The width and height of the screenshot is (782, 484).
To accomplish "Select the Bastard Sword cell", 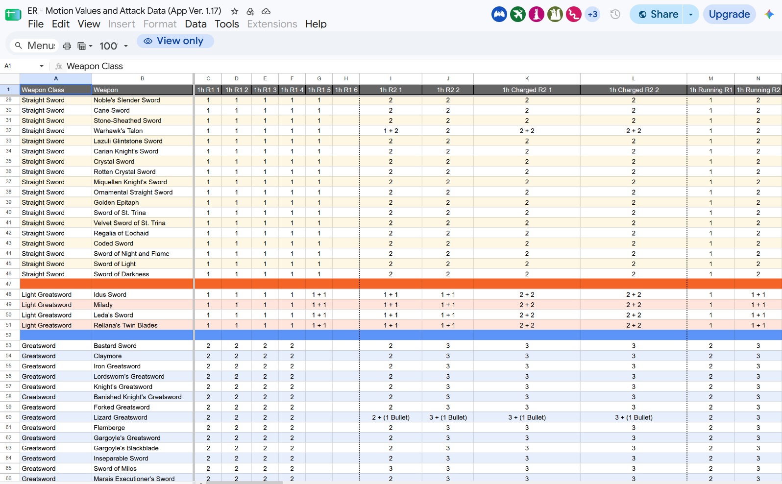I will pyautogui.click(x=142, y=346).
